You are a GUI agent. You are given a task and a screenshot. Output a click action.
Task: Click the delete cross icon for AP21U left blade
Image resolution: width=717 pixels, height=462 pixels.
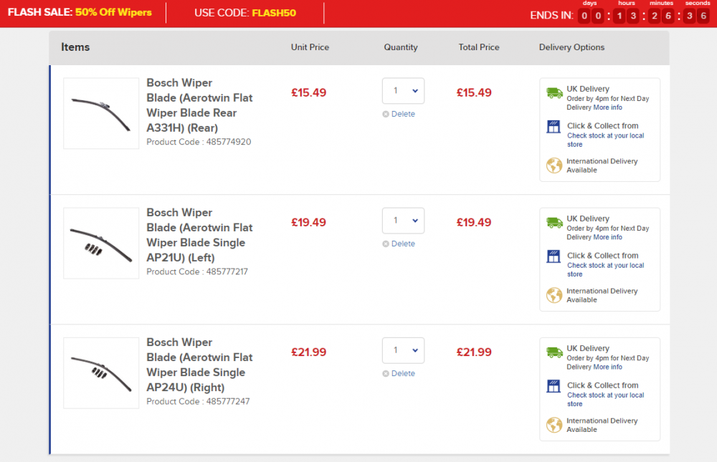pyautogui.click(x=386, y=244)
